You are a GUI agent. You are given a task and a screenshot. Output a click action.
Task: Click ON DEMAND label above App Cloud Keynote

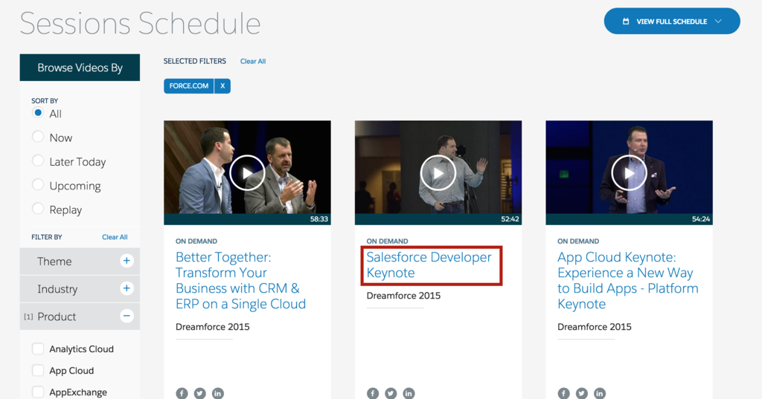pos(578,241)
